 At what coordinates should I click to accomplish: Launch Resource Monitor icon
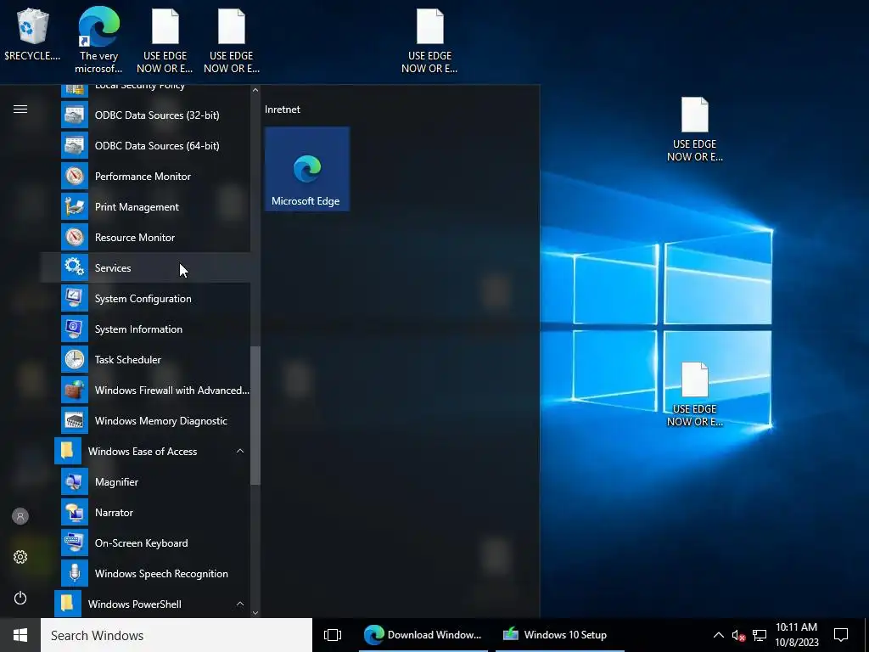coord(75,238)
